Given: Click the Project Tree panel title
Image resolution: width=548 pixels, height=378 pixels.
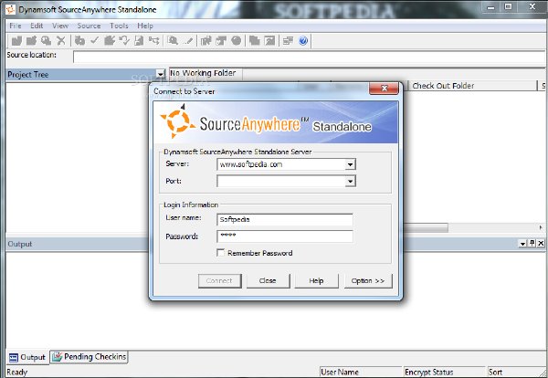Looking at the screenshot, I should tap(28, 74).
